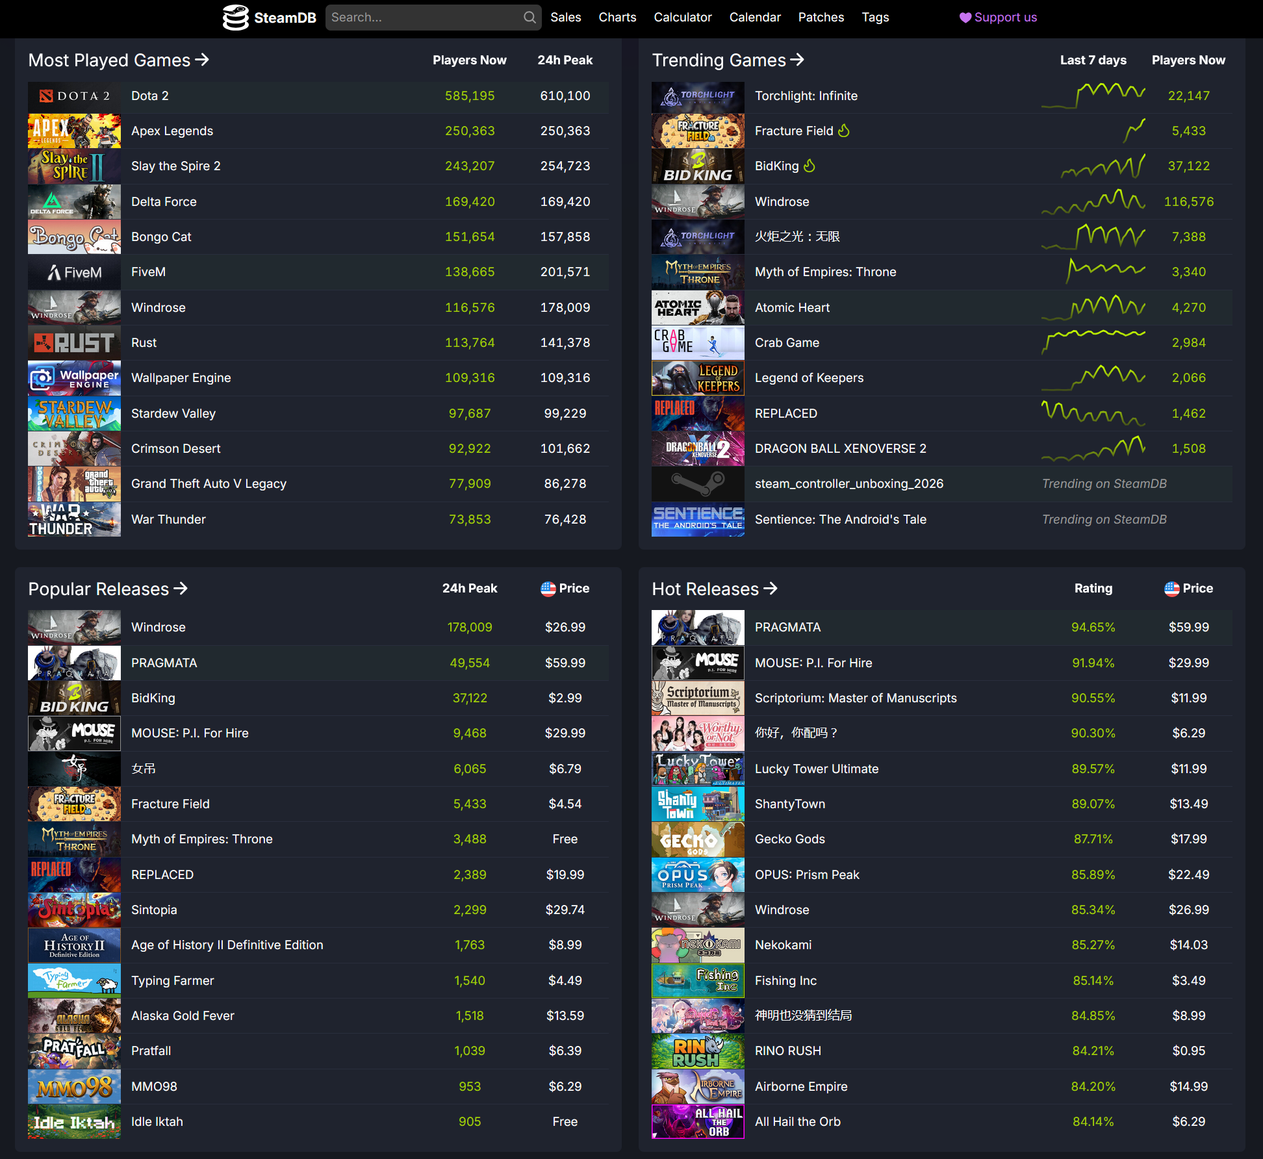
Task: Click the flame icon next to BidKing
Action: click(810, 166)
